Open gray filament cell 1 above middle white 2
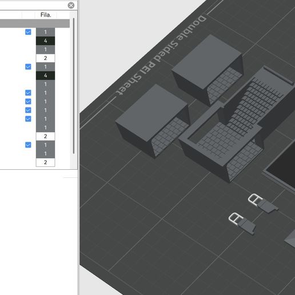 (45, 127)
